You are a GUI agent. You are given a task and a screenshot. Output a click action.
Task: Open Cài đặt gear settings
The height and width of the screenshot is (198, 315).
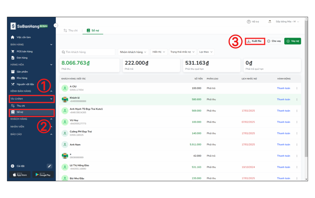13,166
